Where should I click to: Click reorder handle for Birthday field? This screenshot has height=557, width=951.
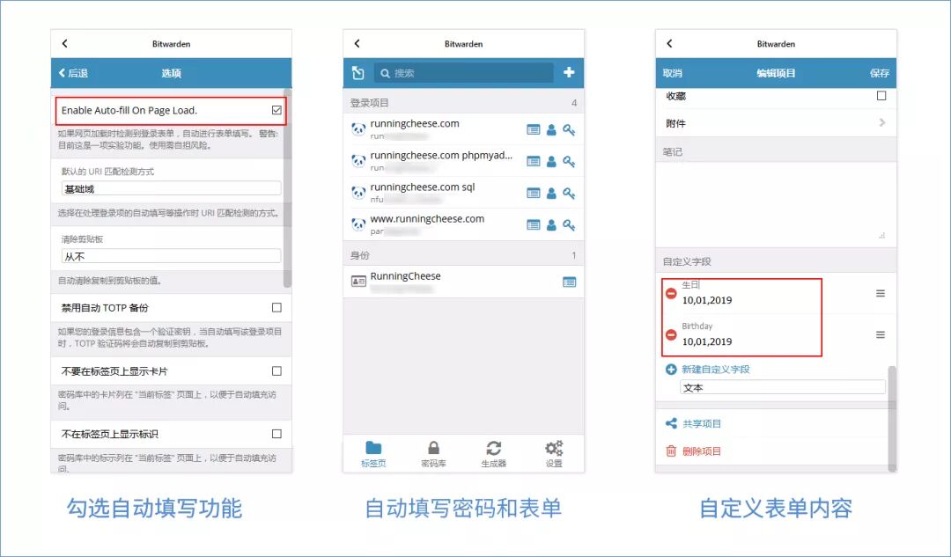pyautogui.click(x=880, y=334)
